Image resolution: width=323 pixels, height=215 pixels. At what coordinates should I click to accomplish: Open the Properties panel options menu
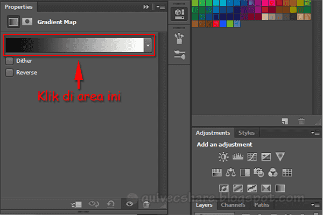pyautogui.click(x=160, y=7)
